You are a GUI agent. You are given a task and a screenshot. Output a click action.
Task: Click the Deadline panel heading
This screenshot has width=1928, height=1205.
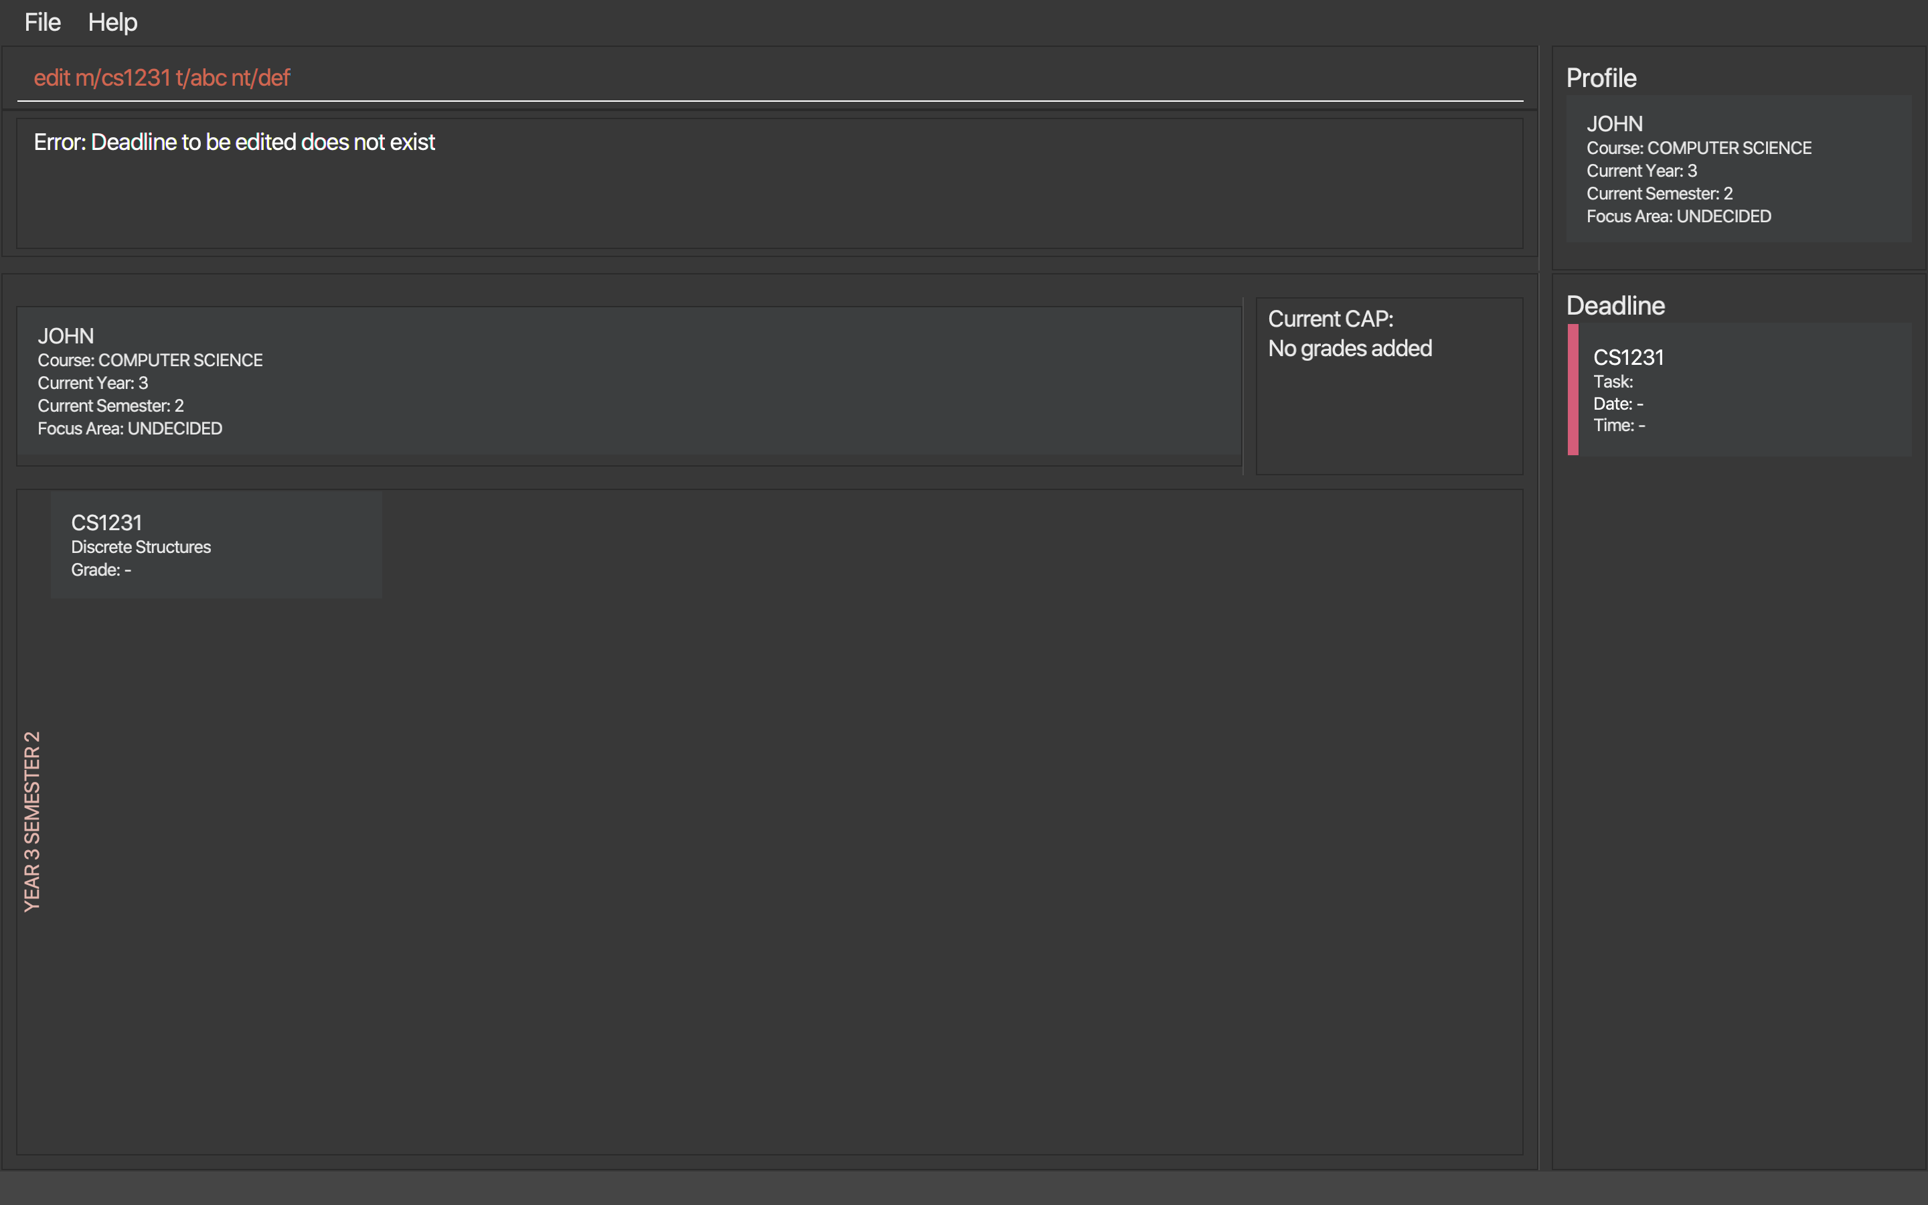tap(1615, 306)
